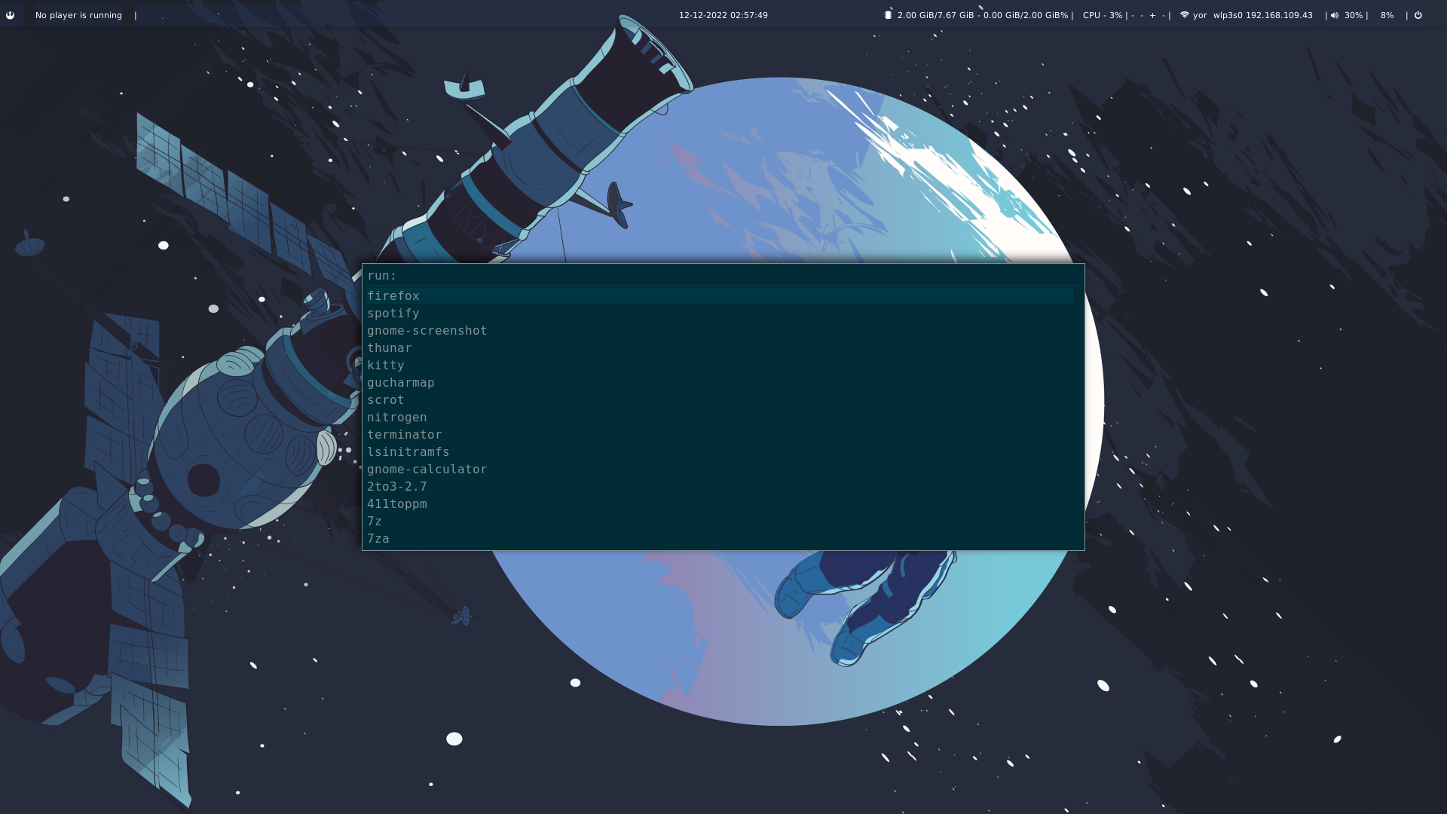Focus the 'run:' input field
The height and width of the screenshot is (814, 1447).
click(x=723, y=276)
